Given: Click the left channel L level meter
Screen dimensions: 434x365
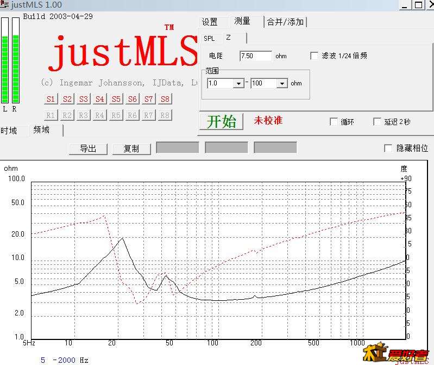Looking at the screenshot, I should point(5,60).
